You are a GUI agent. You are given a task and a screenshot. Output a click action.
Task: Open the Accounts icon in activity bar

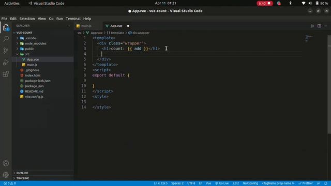pyautogui.click(x=6, y=163)
